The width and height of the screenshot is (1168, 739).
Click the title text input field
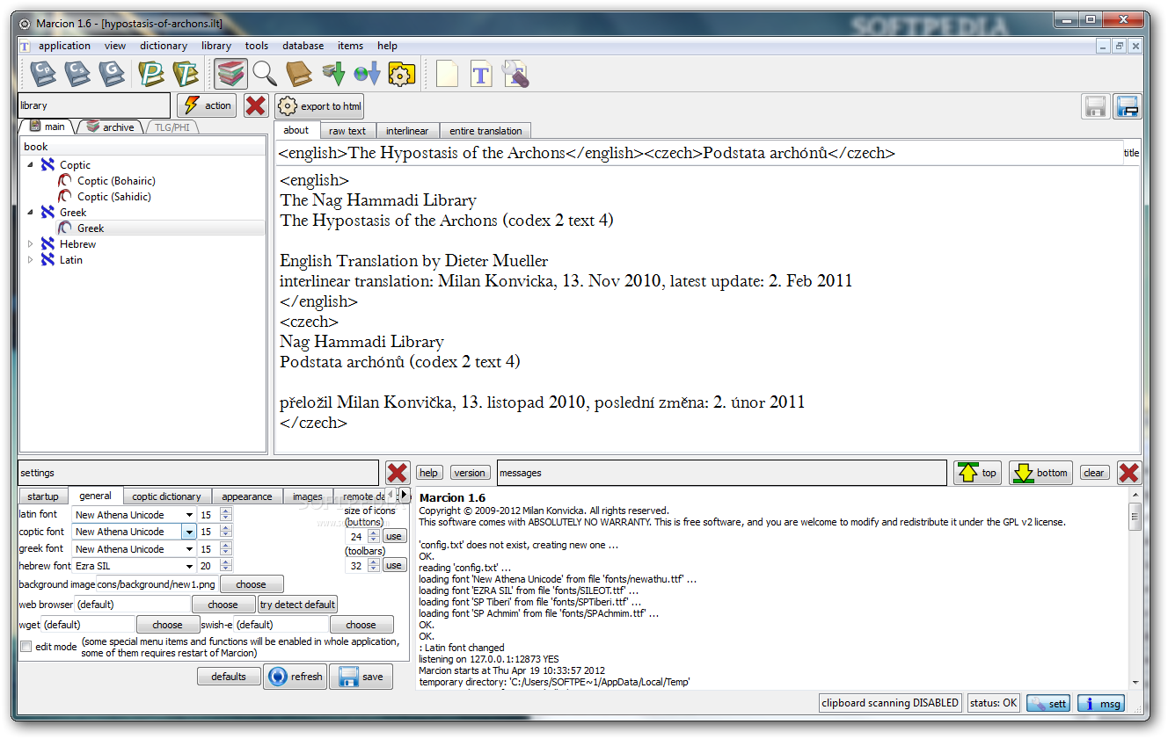pos(699,153)
